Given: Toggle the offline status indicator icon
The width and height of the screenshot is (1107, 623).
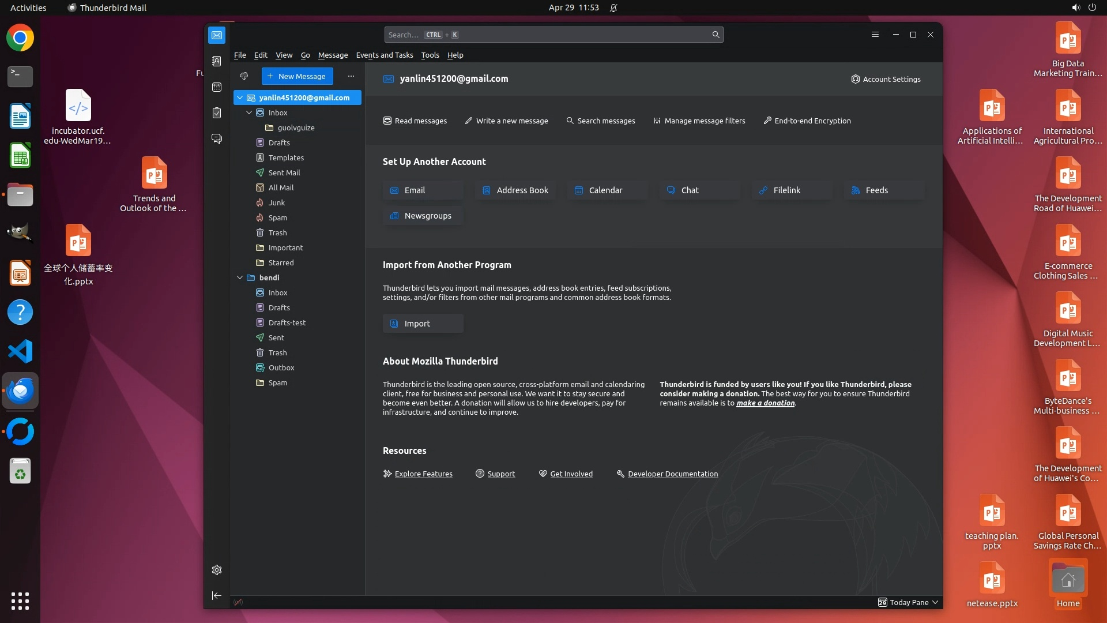Looking at the screenshot, I should (x=238, y=602).
